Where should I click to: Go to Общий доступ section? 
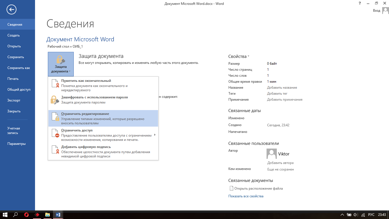(x=17, y=90)
